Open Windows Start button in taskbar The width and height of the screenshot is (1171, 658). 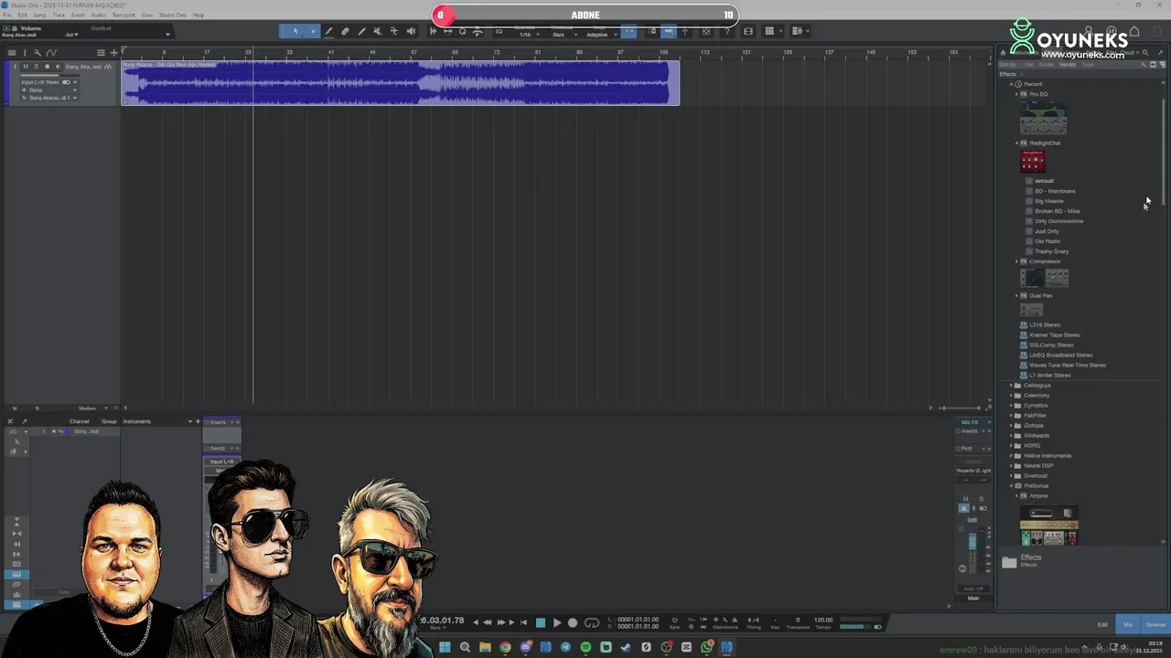[445, 647]
